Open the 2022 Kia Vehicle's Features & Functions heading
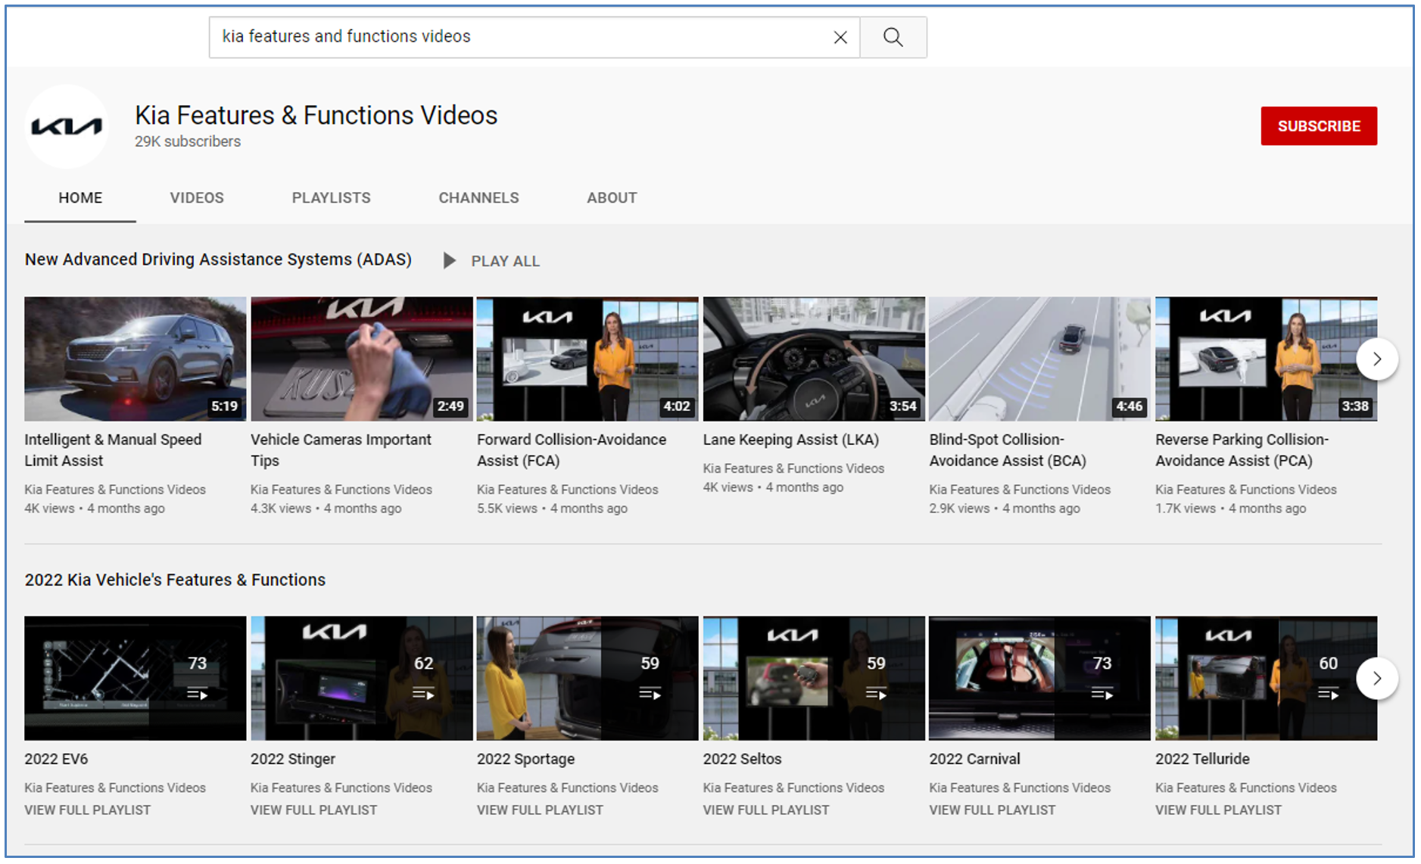This screenshot has height=864, width=1421. point(175,580)
